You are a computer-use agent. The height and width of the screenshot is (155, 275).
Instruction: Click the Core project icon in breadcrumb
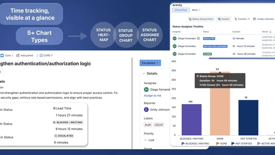tap(2, 56)
